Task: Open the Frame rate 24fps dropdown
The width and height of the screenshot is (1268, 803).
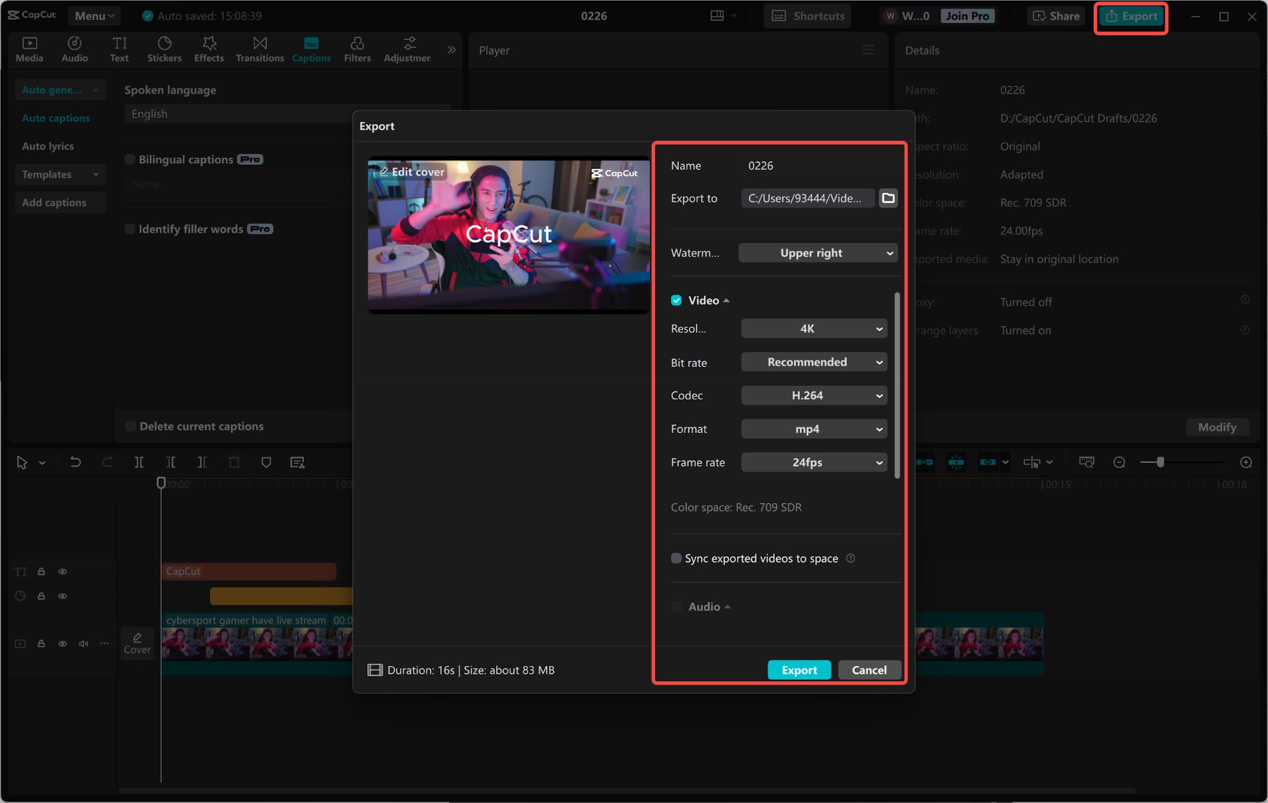Action: (x=814, y=462)
